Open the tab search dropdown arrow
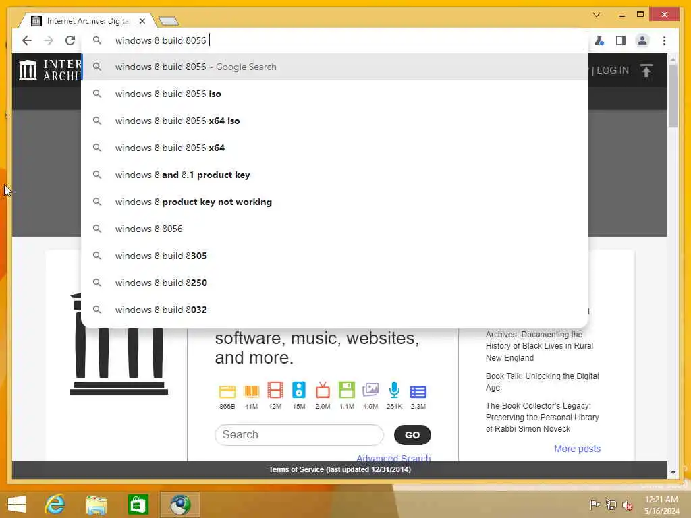The height and width of the screenshot is (518, 691). point(597,15)
